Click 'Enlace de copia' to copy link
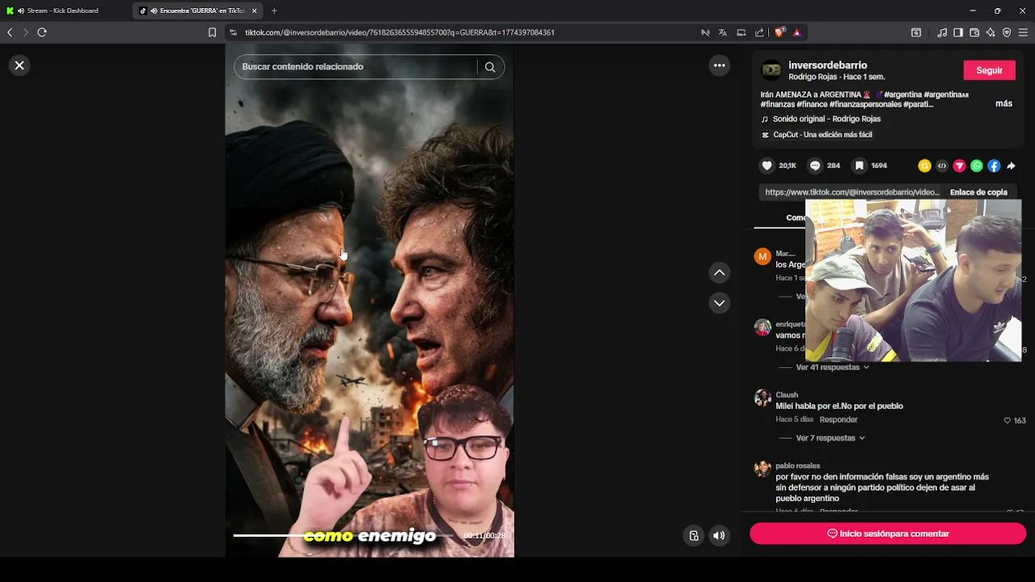The width and height of the screenshot is (1035, 582). [978, 192]
